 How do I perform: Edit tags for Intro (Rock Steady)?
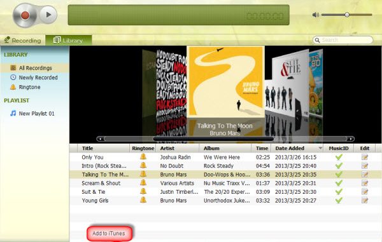365,166
